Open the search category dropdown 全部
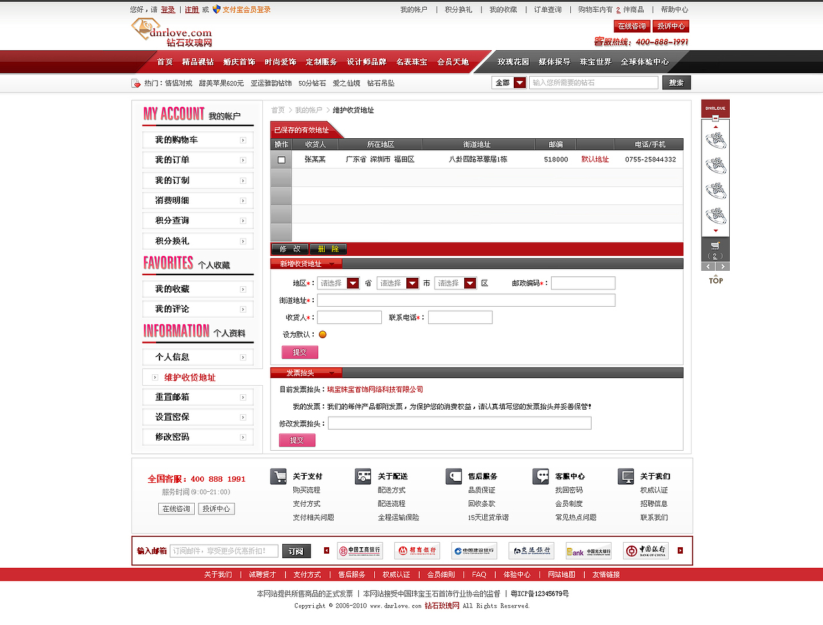 coord(509,82)
